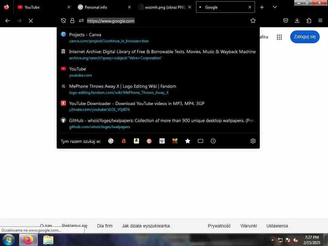This screenshot has height=246, width=328.
Task: Open site permissions icon in address bar
Action: click(x=81, y=20)
